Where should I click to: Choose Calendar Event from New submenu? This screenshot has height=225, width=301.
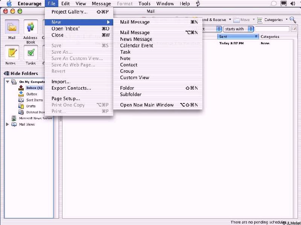pyautogui.click(x=158, y=45)
